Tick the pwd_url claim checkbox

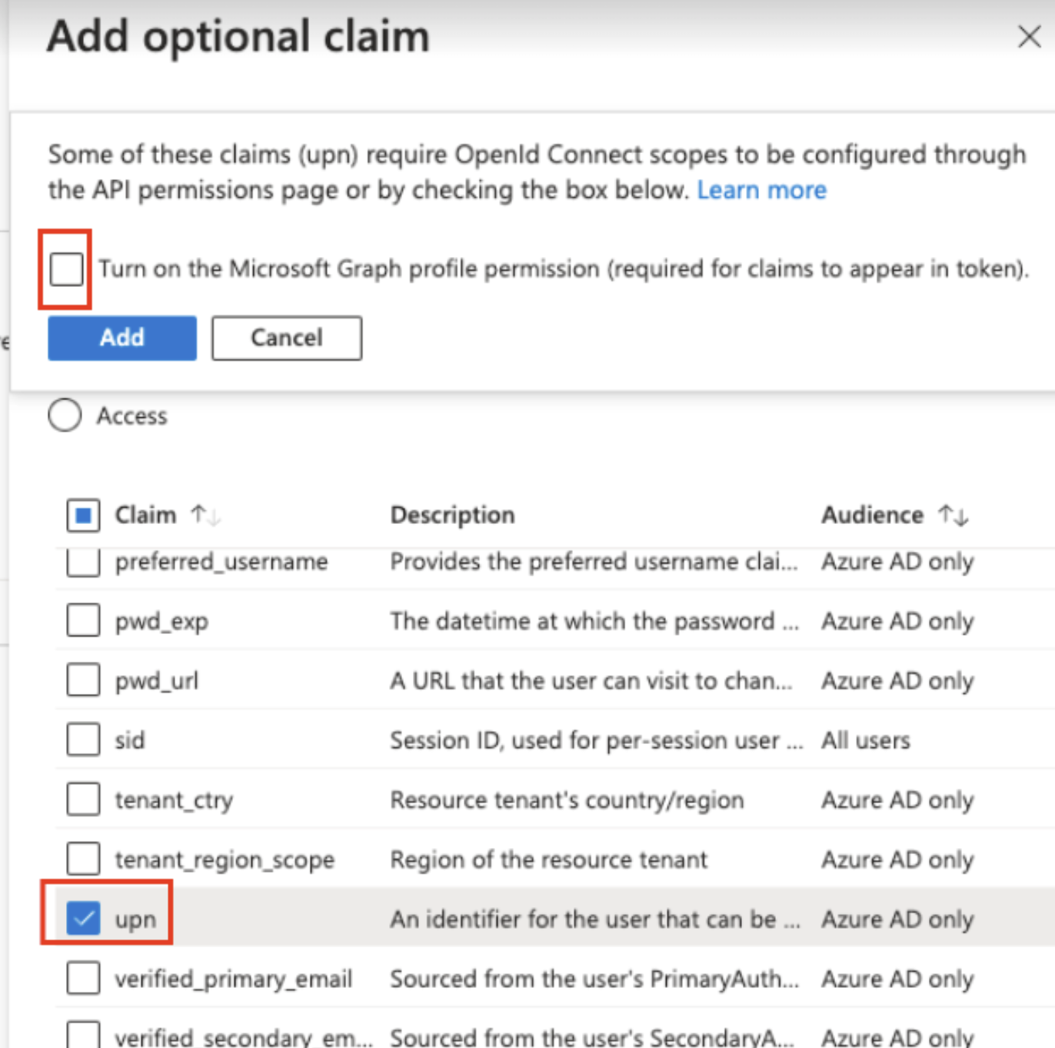(83, 680)
